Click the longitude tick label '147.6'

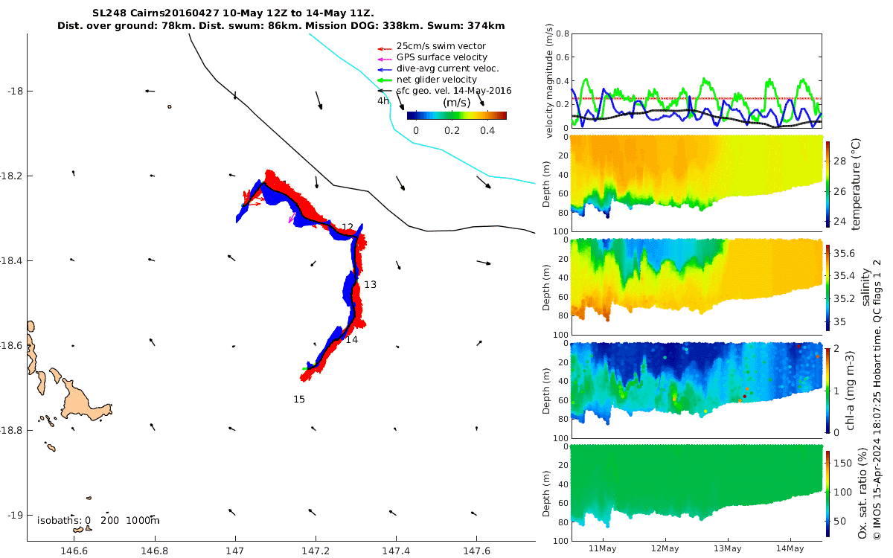(x=476, y=551)
